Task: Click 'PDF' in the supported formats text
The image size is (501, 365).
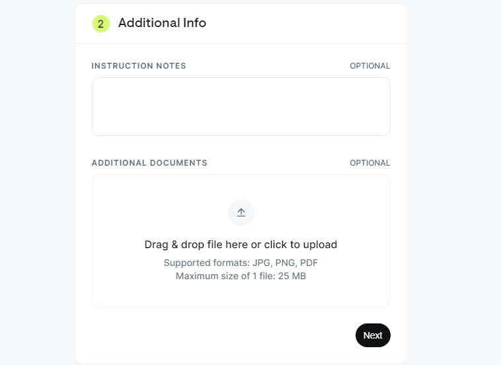Action: pos(309,263)
